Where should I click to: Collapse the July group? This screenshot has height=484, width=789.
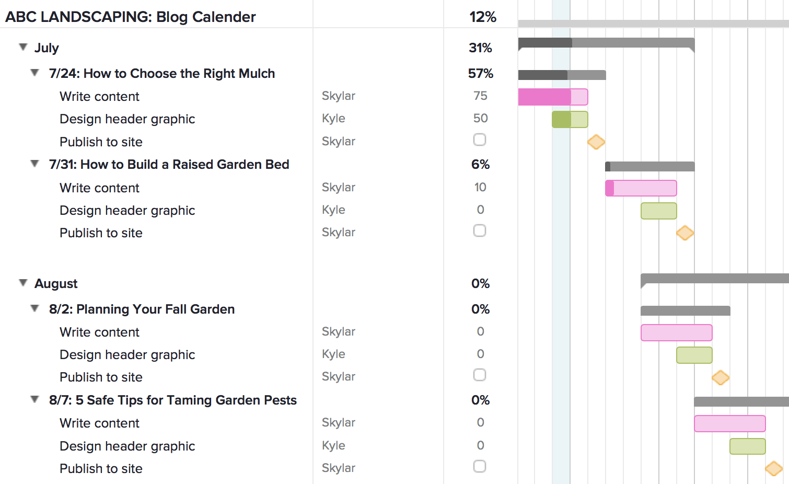click(23, 48)
